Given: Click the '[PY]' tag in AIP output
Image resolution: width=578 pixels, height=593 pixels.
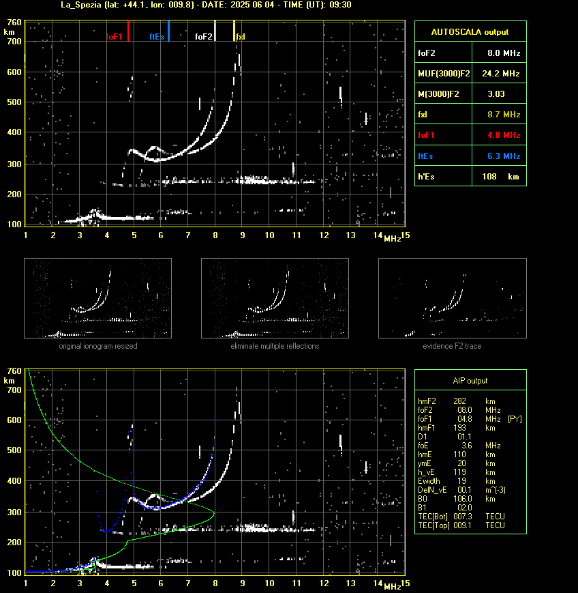Looking at the screenshot, I should 515,419.
